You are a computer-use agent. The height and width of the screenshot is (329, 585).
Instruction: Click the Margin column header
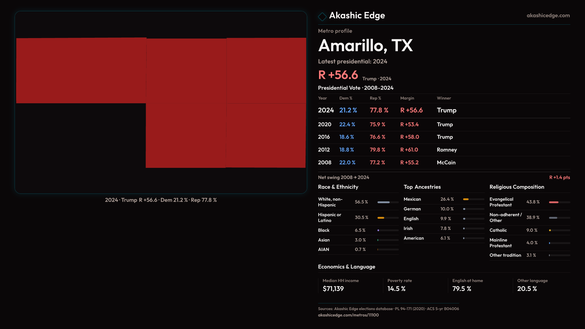pyautogui.click(x=407, y=98)
